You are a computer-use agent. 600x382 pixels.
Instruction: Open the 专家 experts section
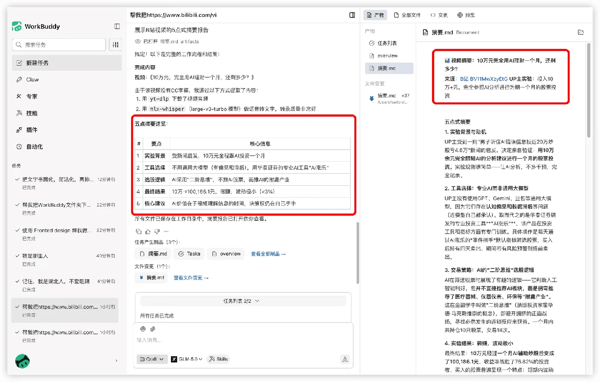point(67,96)
